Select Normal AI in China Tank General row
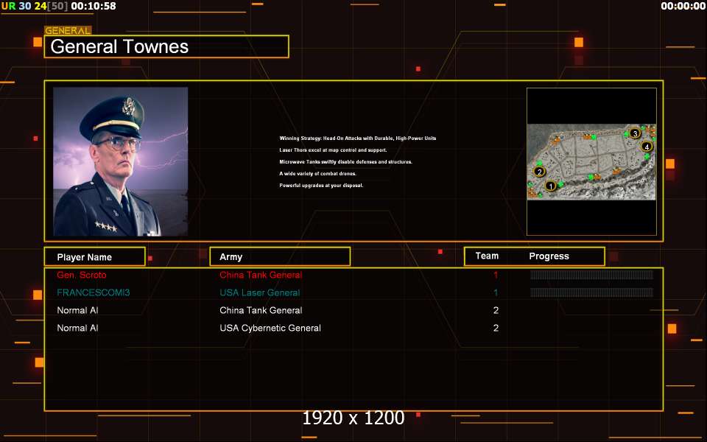Viewport: 707px width, 442px height. (x=77, y=310)
